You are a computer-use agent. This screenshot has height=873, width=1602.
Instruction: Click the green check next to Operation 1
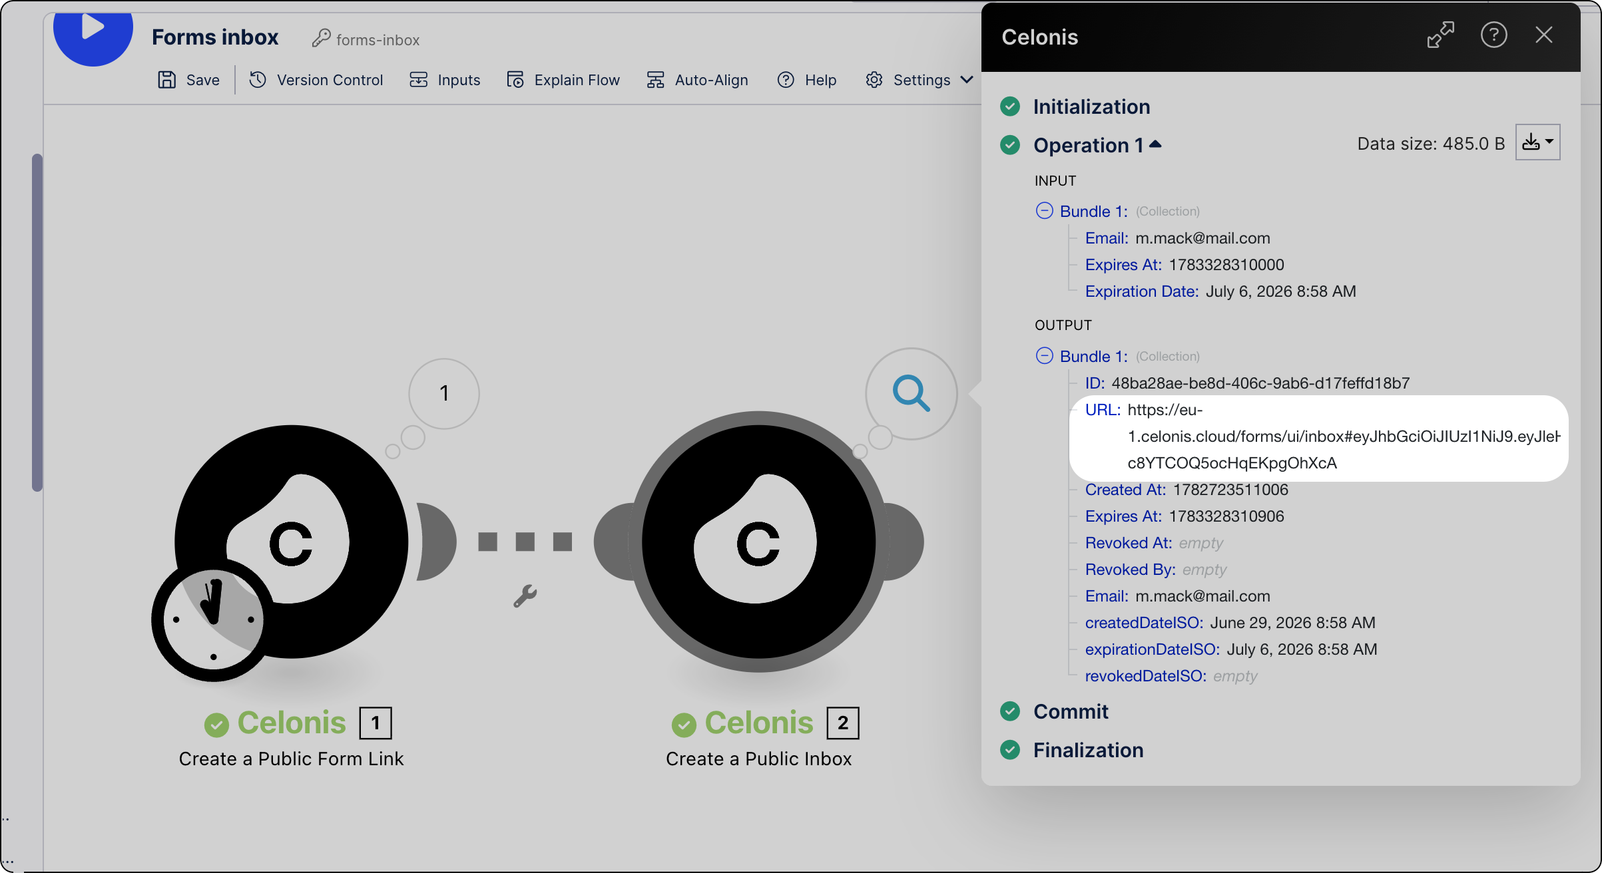click(1010, 144)
